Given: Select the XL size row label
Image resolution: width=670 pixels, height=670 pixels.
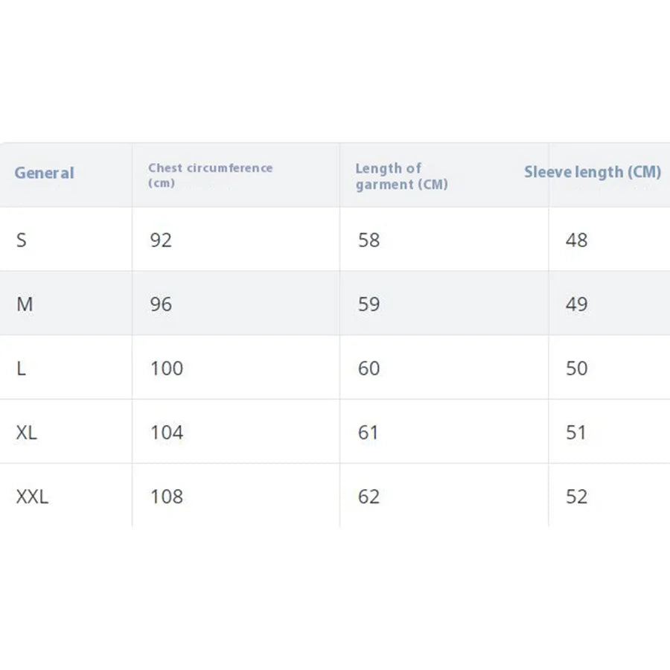Looking at the screenshot, I should pos(27,433).
